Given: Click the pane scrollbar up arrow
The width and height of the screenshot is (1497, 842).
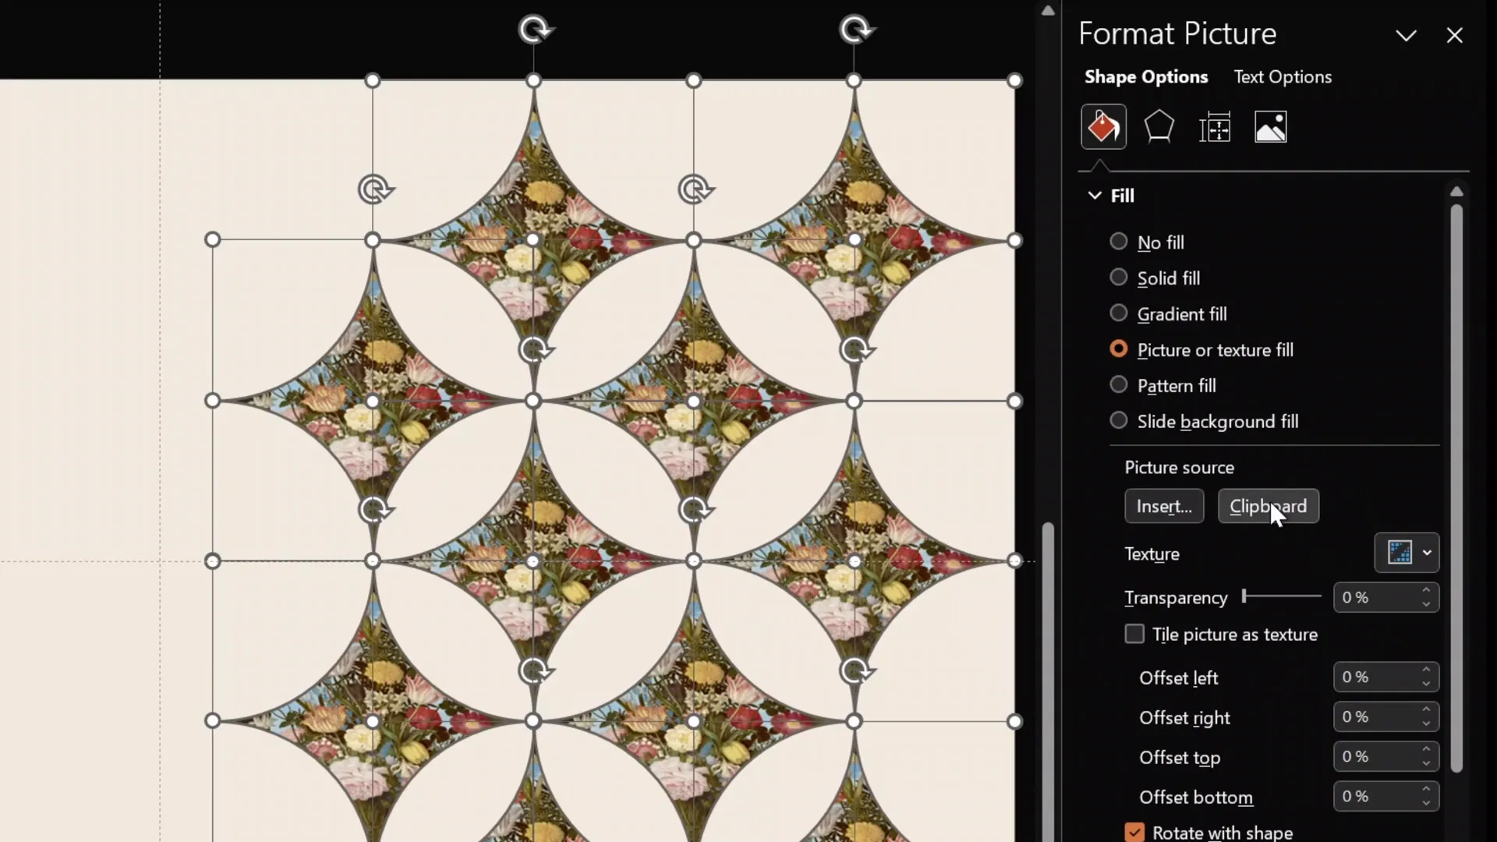Looking at the screenshot, I should (1456, 191).
